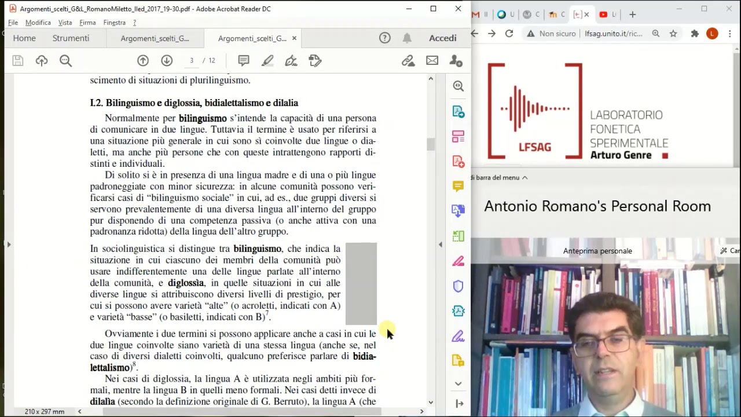Open the Export PDF tool in sidebar
This screenshot has height=417, width=741.
[x=458, y=111]
